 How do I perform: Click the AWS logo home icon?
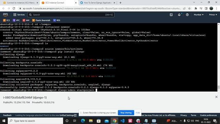point(5,14)
